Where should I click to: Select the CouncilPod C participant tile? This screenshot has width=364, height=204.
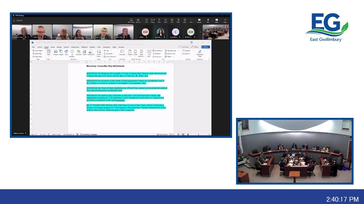pyautogui.click(x=175, y=32)
